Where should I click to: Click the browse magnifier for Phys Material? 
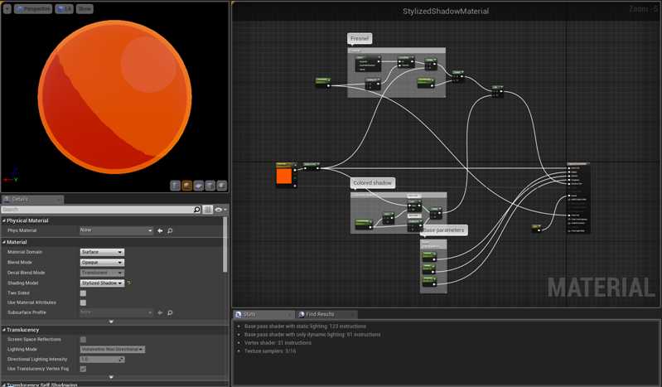(x=170, y=230)
